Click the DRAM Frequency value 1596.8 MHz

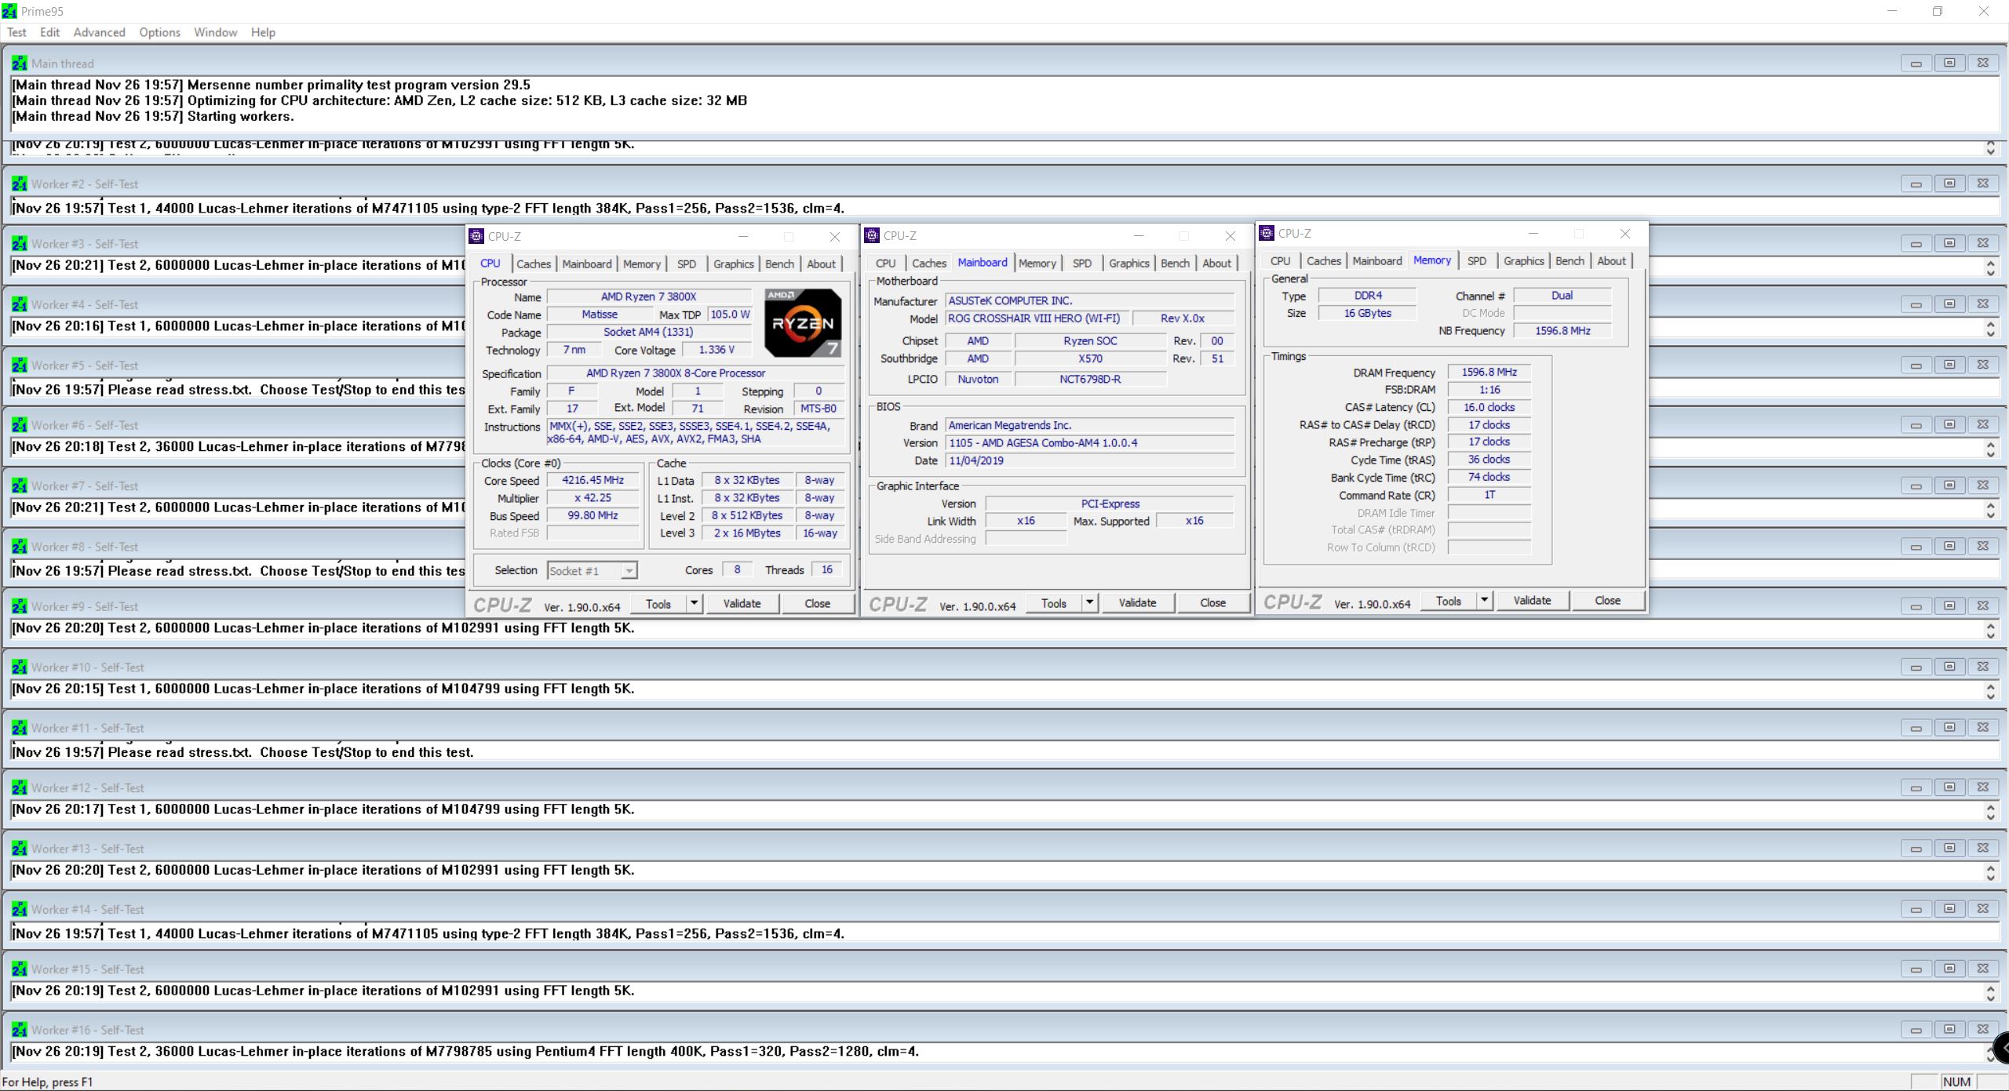[1489, 372]
